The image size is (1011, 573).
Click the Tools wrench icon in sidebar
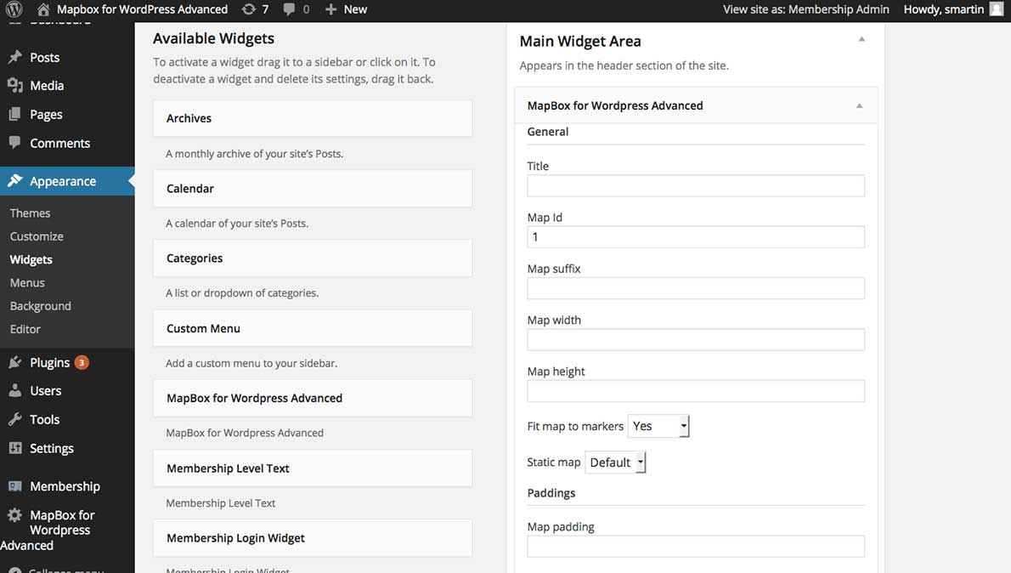(15, 420)
